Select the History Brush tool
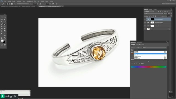This screenshot has width=176, height=99. (x=5, y=26)
